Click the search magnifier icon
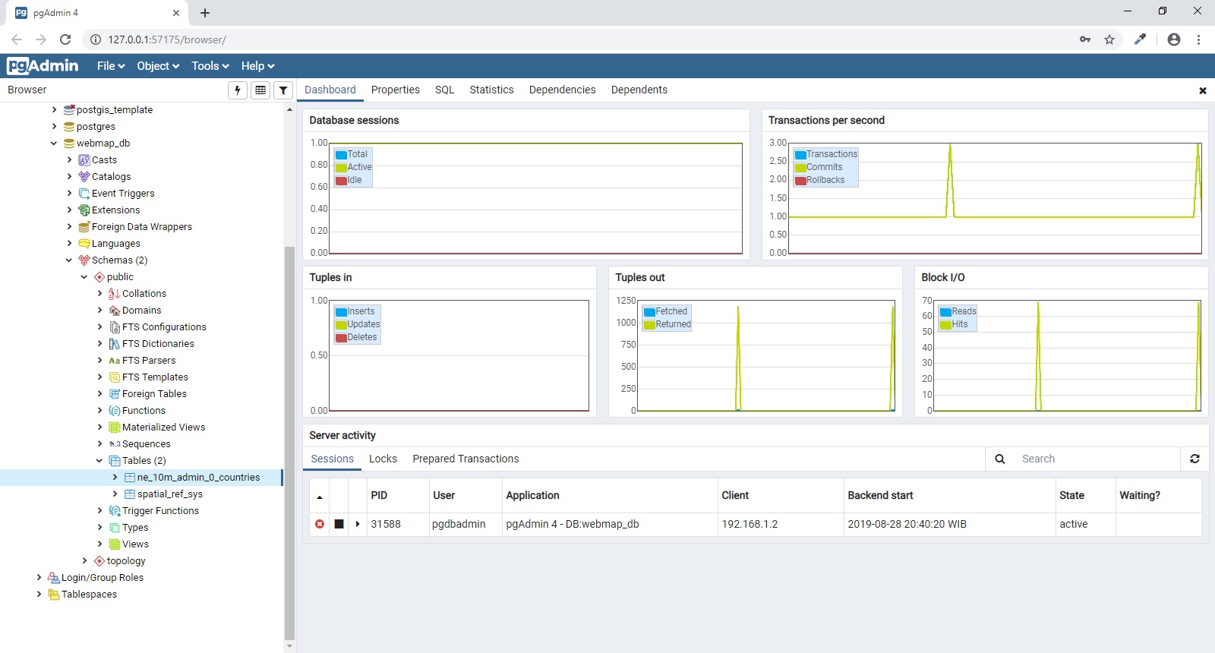1215x653 pixels. (1000, 459)
